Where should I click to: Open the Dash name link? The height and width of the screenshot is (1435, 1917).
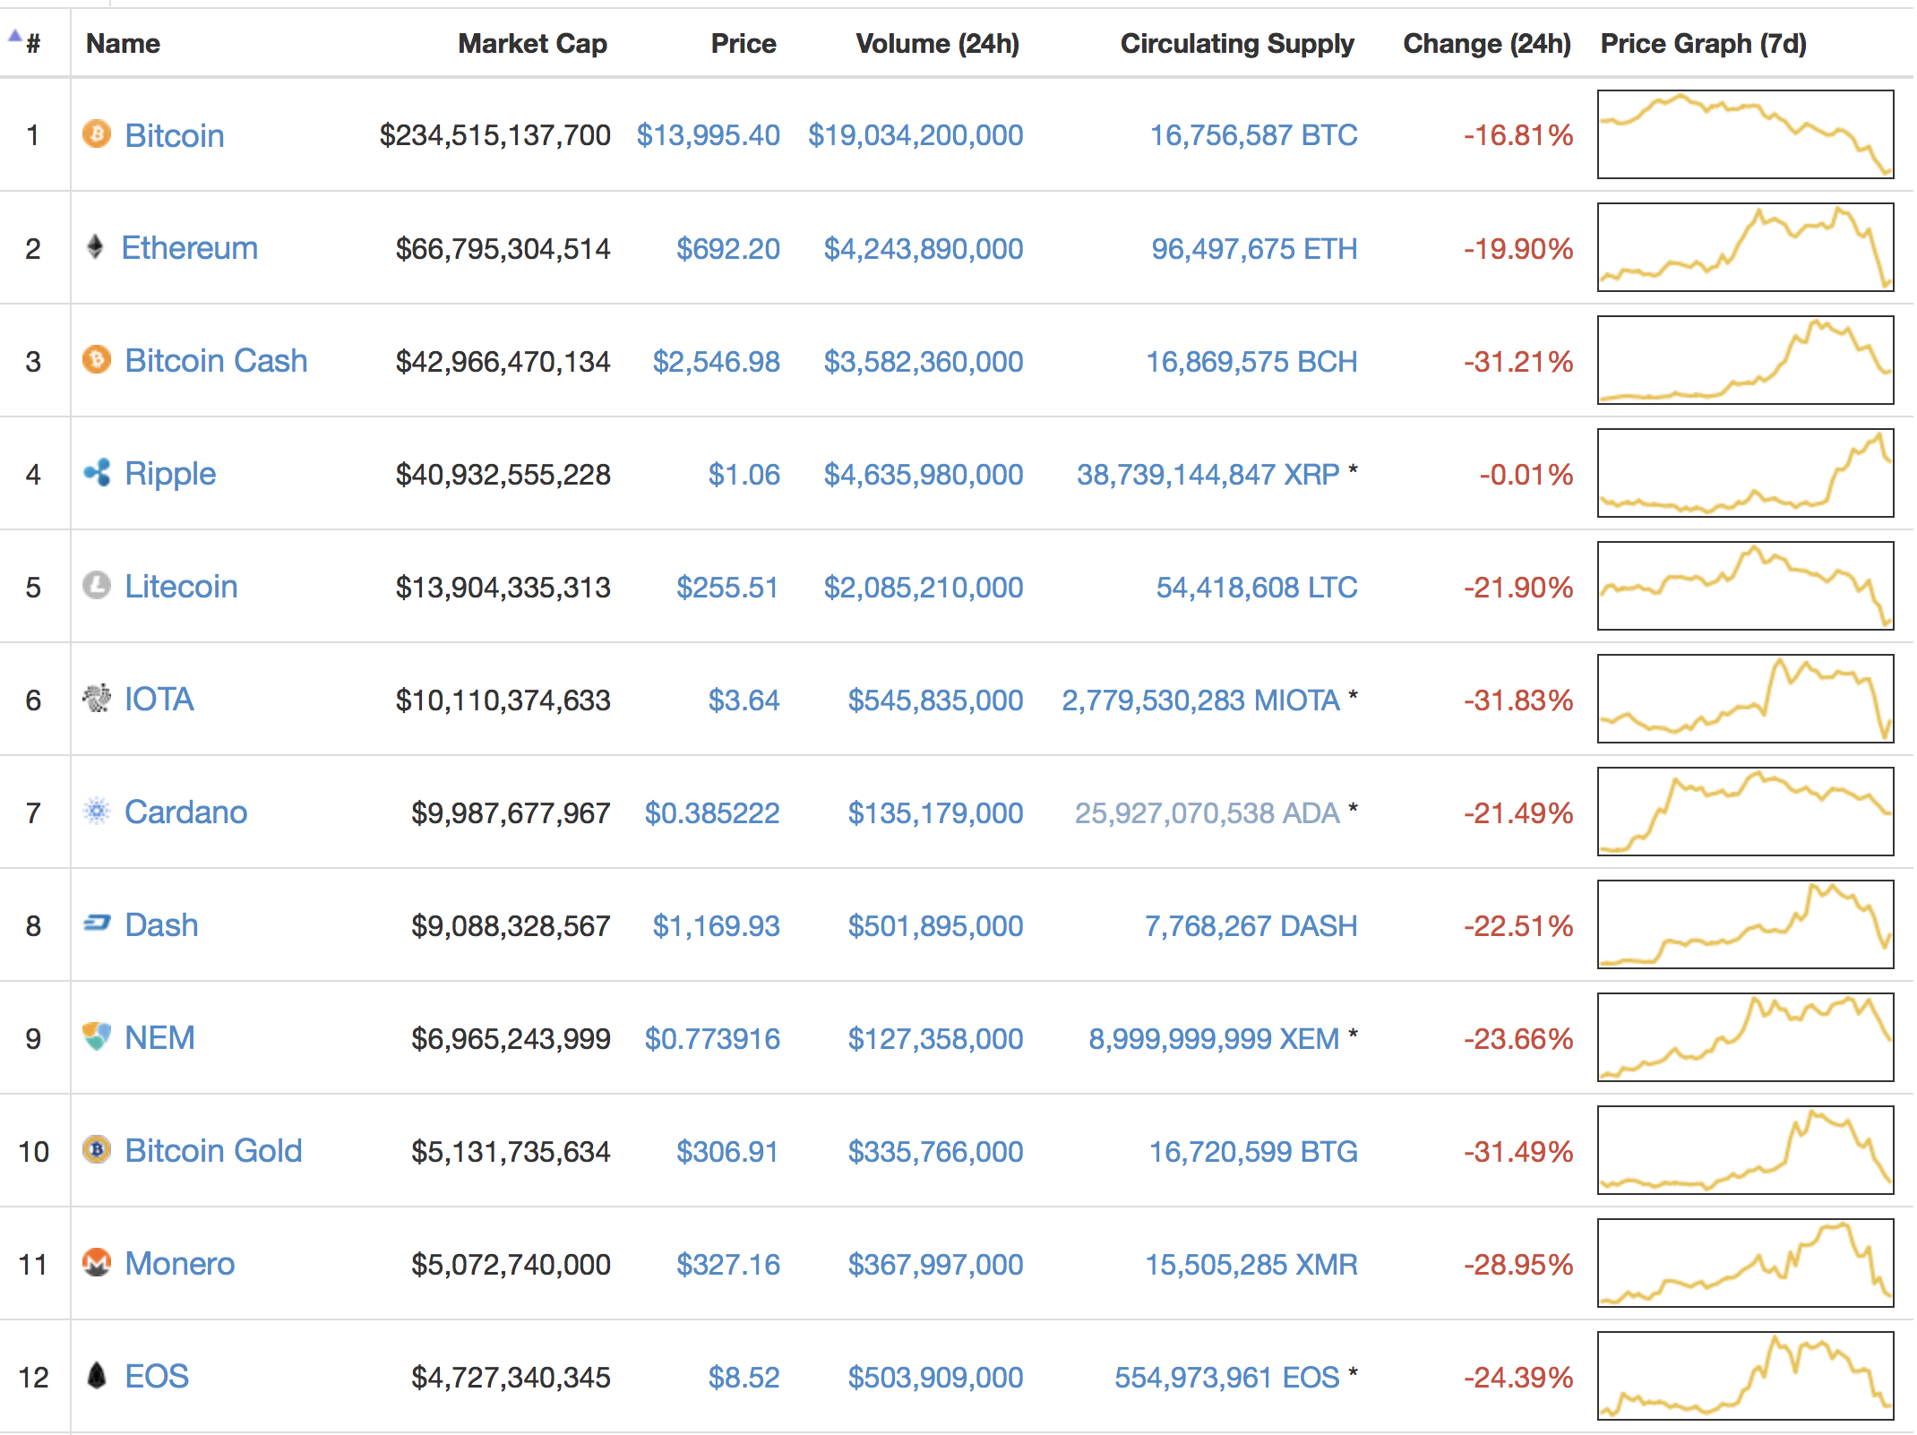point(161,925)
